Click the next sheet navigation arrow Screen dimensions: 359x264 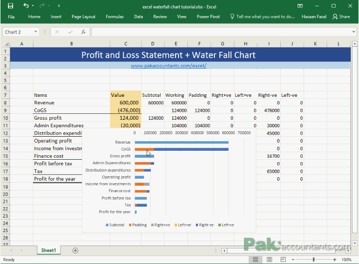(x=21, y=250)
